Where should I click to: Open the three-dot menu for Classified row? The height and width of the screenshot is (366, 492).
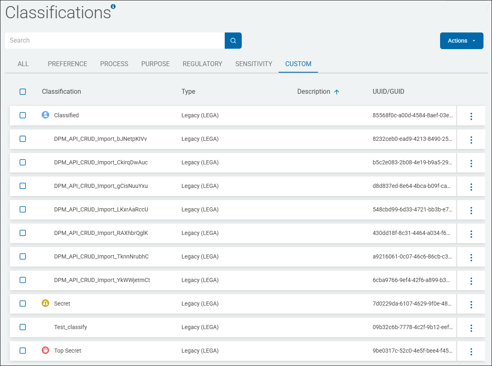471,116
